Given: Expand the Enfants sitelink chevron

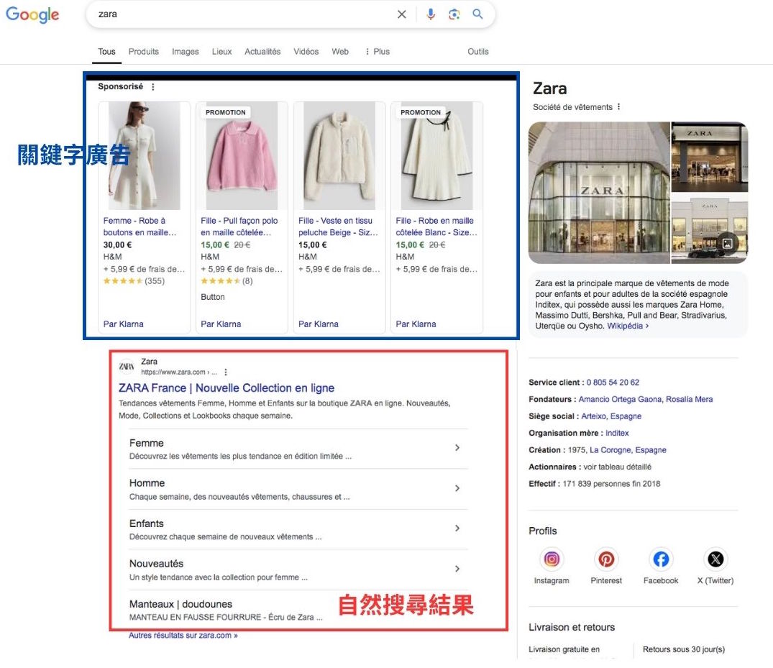Looking at the screenshot, I should click(457, 528).
